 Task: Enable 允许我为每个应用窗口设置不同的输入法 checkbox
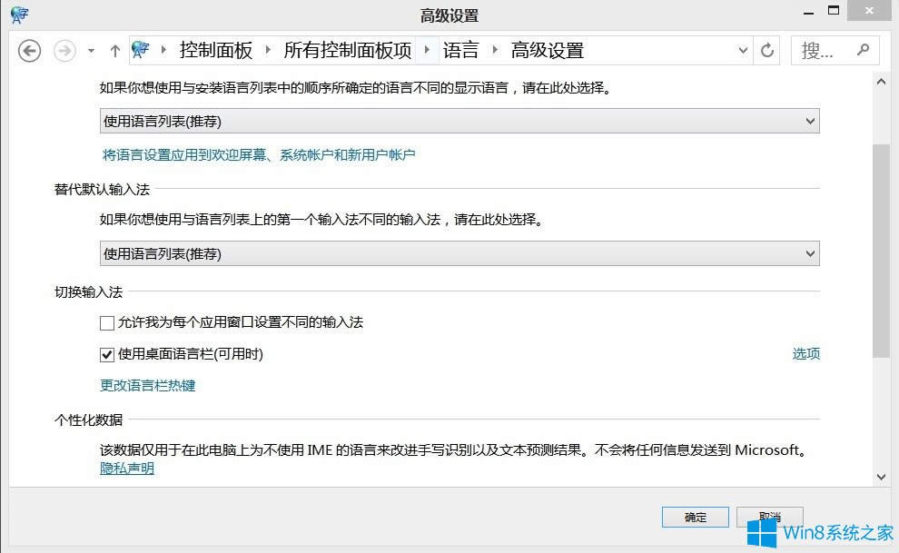(x=107, y=323)
